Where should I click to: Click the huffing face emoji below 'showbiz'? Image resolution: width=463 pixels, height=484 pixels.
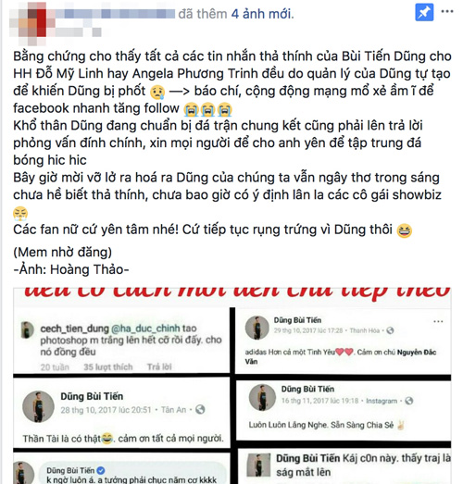coord(20,214)
